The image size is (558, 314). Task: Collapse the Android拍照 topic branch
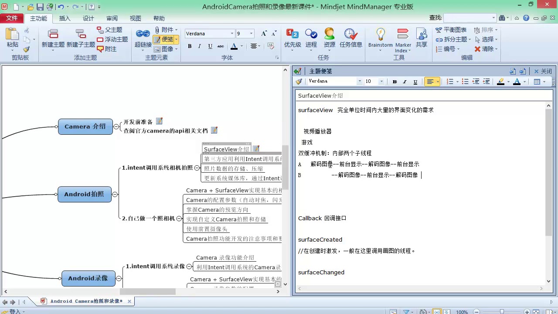click(115, 195)
